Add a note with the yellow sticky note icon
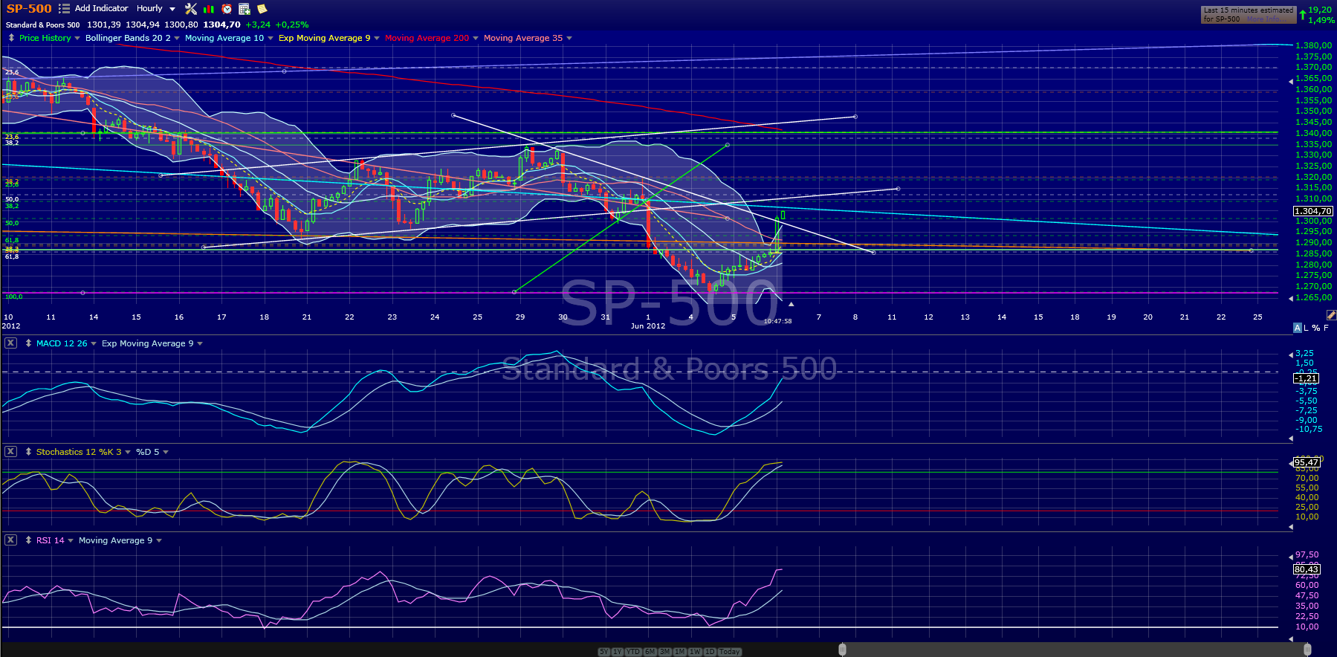This screenshot has height=657, width=1337. pos(262,9)
